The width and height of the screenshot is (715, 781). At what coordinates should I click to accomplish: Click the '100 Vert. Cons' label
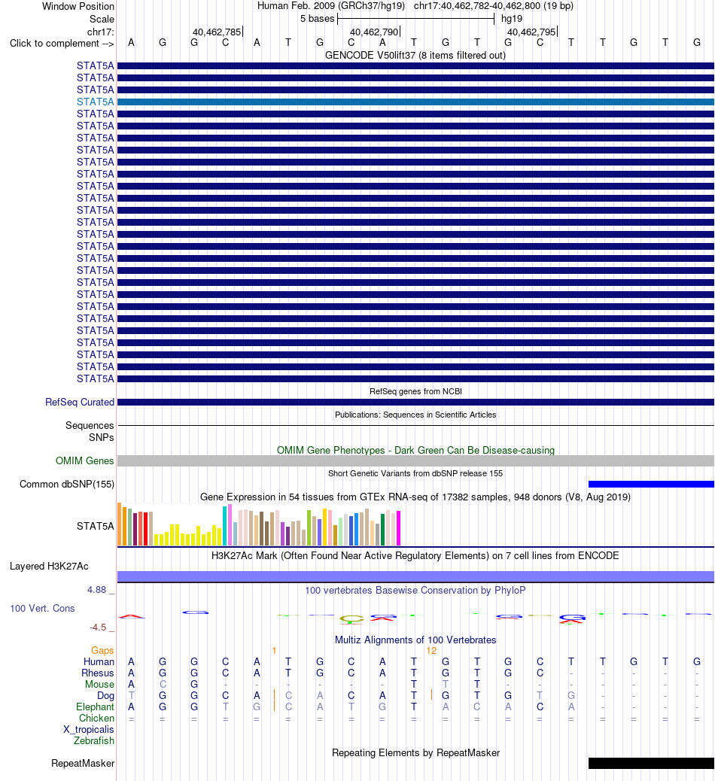click(x=42, y=608)
